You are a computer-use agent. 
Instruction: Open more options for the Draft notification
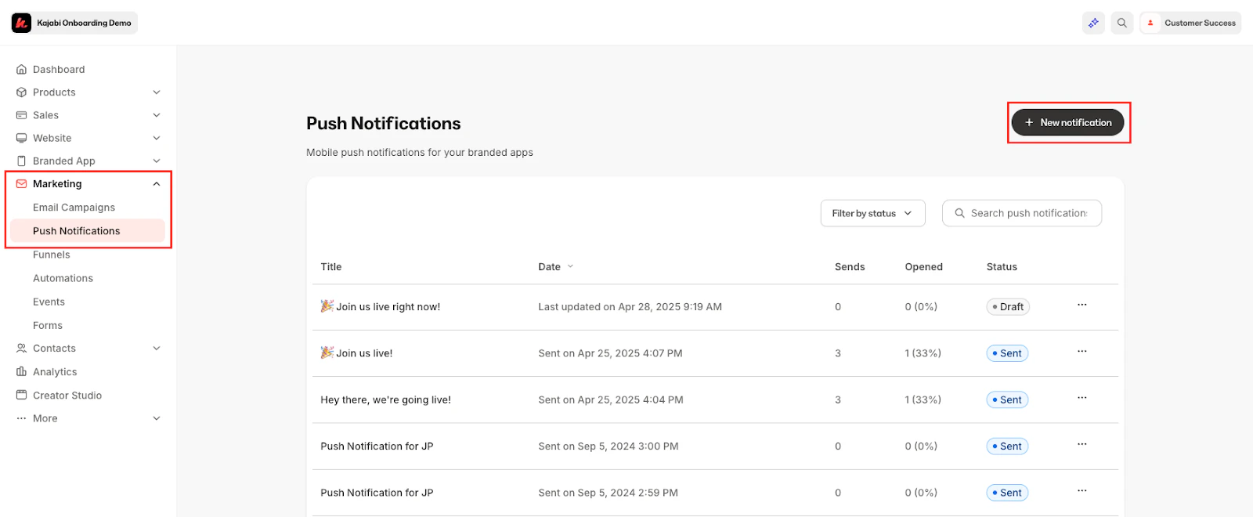(x=1081, y=305)
